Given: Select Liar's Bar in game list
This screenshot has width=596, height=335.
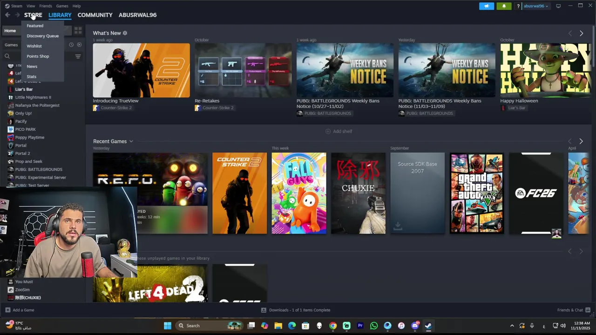Looking at the screenshot, I should coord(24,89).
